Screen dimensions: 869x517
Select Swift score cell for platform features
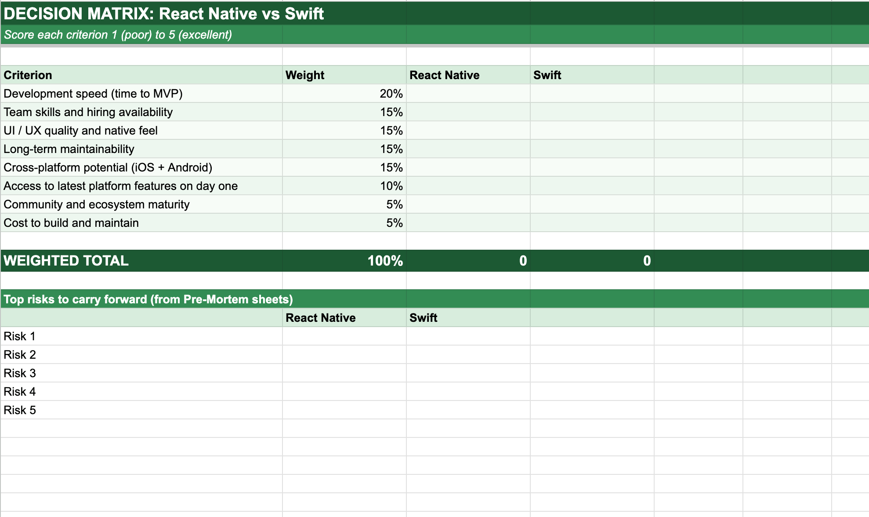coord(592,186)
